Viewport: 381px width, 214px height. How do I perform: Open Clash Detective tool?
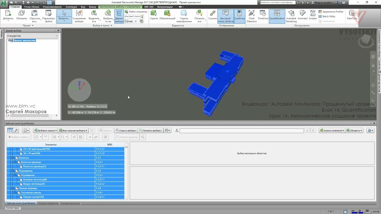252,16
